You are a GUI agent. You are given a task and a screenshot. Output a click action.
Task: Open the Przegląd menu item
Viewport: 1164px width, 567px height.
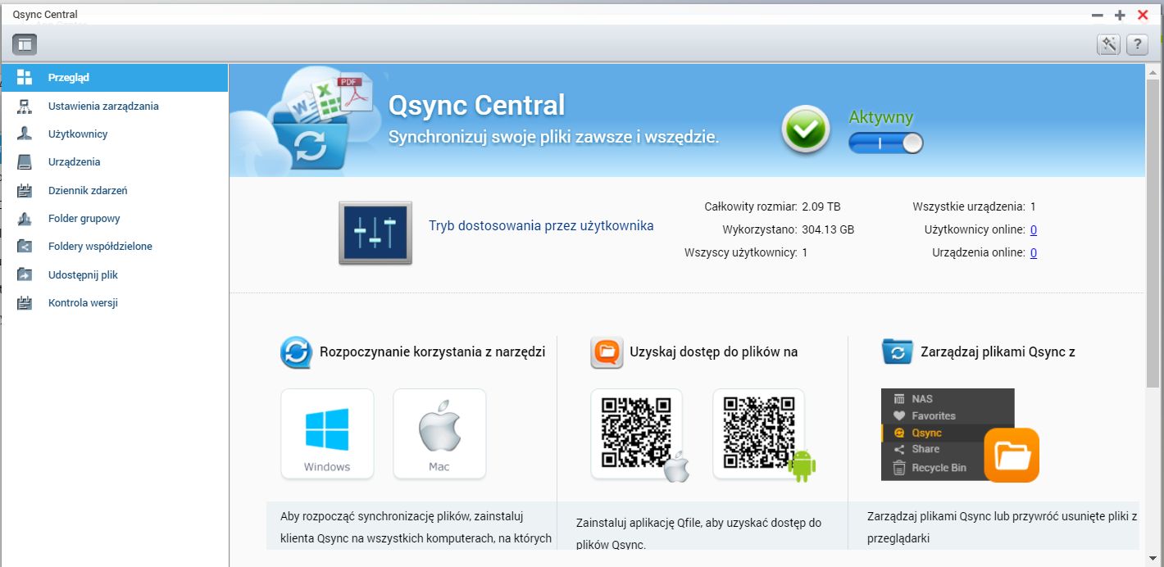114,78
